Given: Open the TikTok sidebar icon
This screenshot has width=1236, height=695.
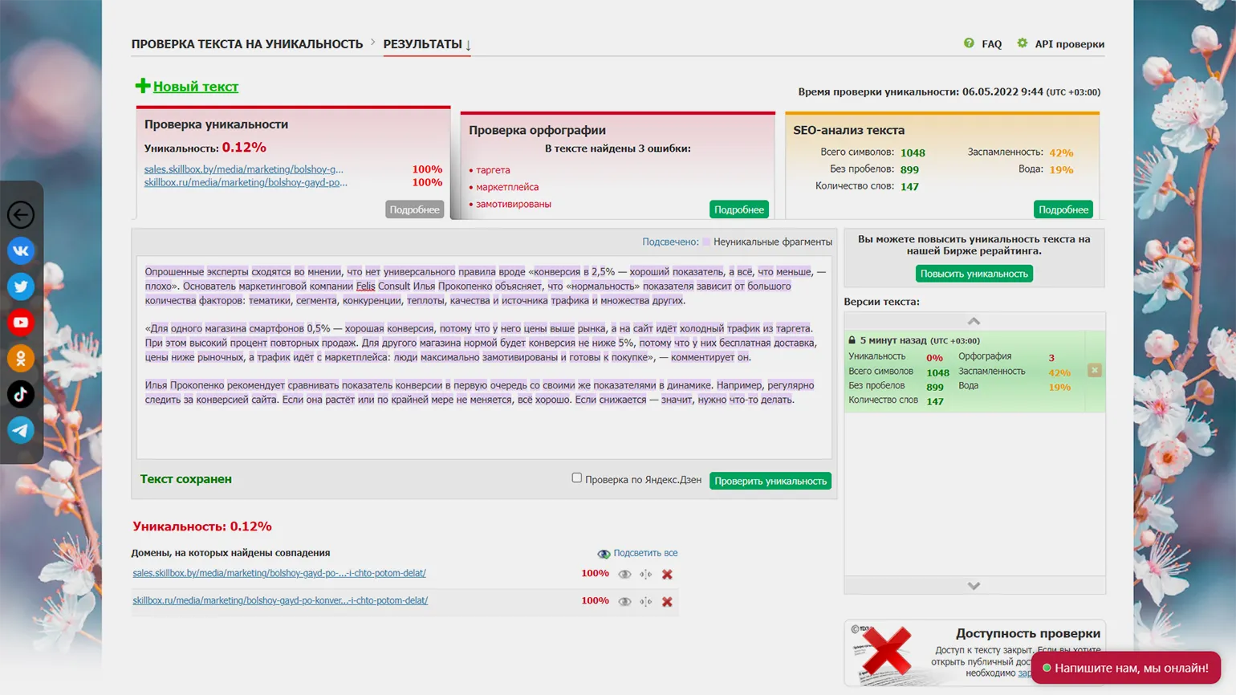Looking at the screenshot, I should [21, 394].
